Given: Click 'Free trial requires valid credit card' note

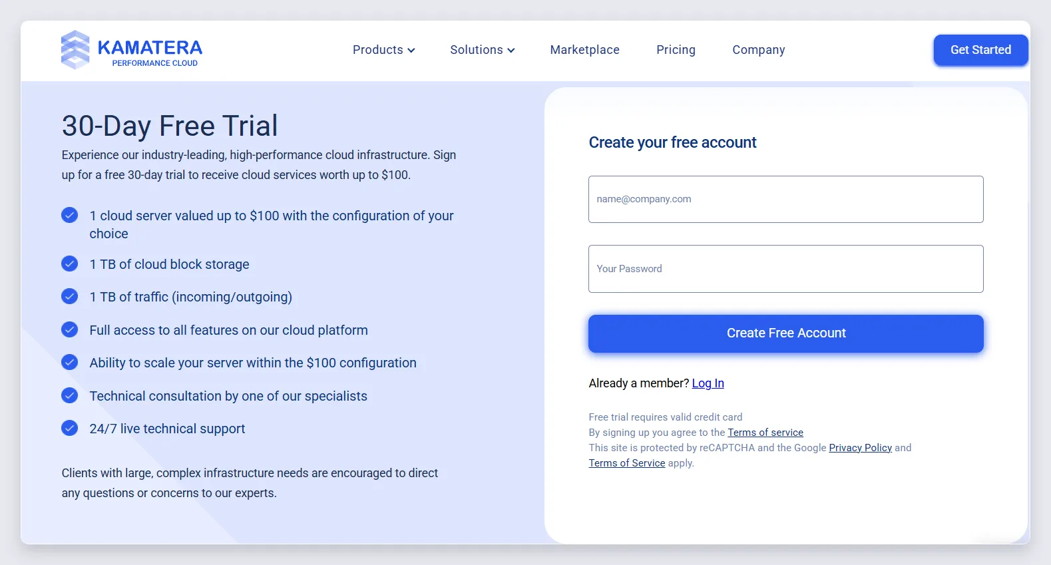Looking at the screenshot, I should coord(666,417).
